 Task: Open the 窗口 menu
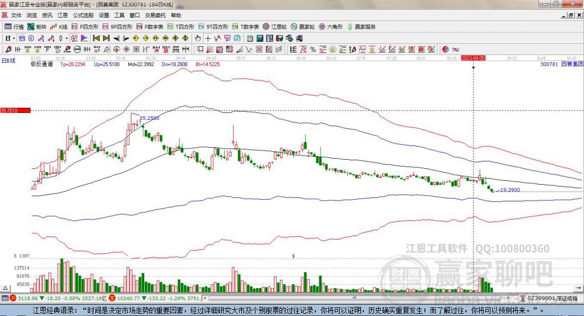pyautogui.click(x=135, y=15)
